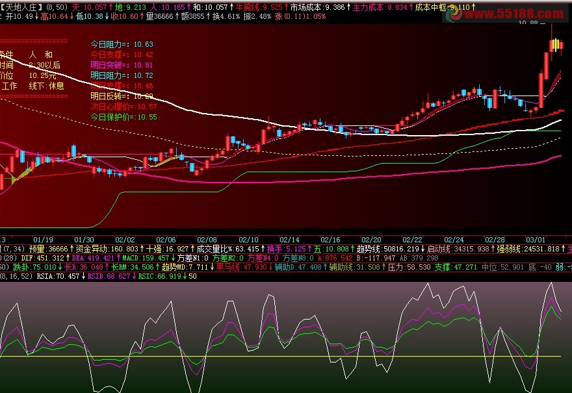This screenshot has width=572, height=393.
Task: Click the 【天地人庄】 indicator name
Action: click(21, 7)
